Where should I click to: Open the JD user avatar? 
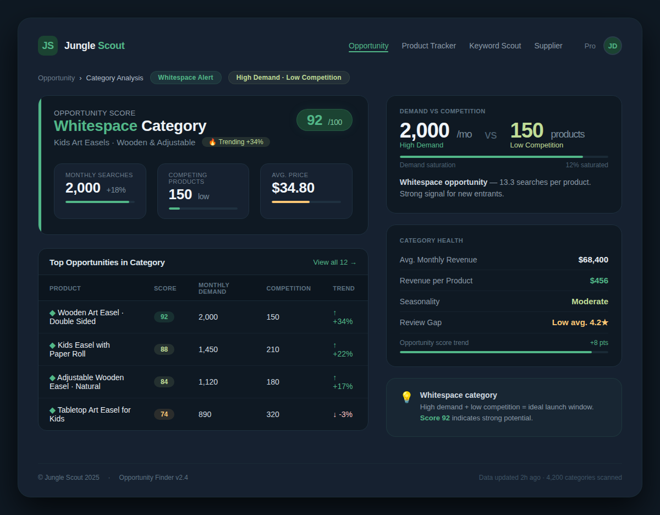click(613, 46)
